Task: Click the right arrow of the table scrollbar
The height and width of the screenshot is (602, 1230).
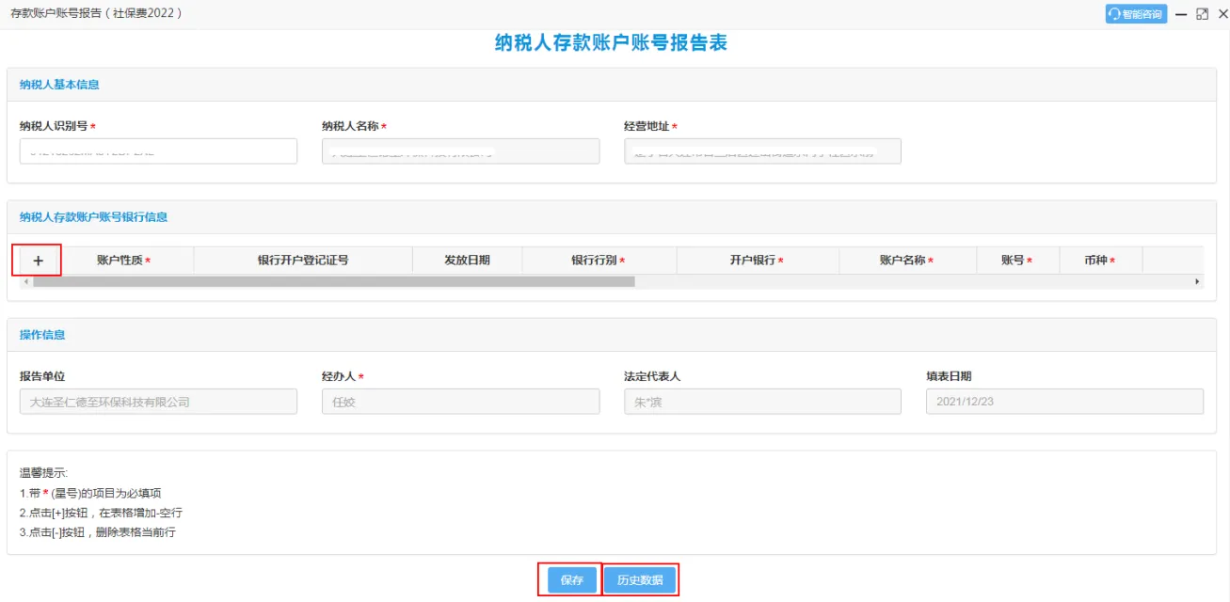Action: (1197, 282)
